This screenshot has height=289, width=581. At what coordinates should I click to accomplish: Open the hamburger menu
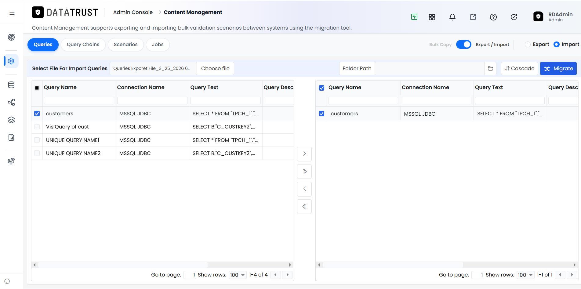[x=12, y=13]
